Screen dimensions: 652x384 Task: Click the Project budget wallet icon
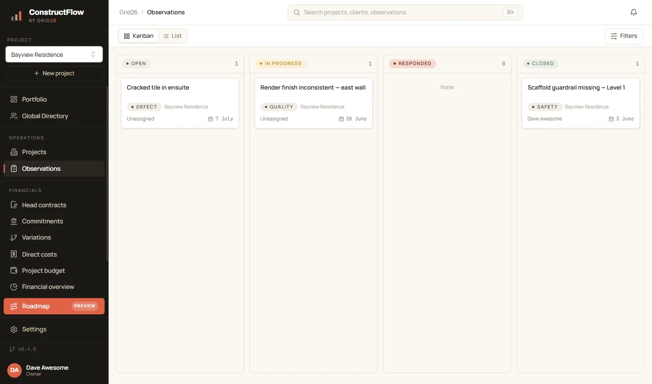14,270
